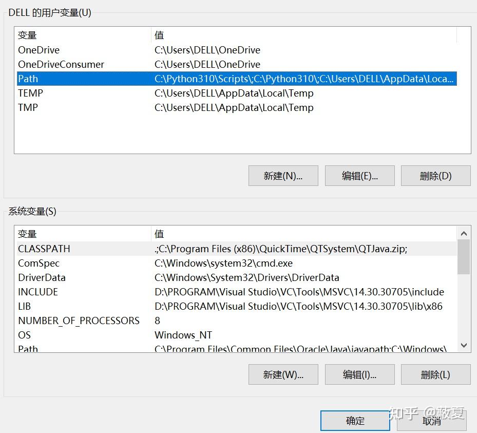Click the down arrow on system variables scrollbar
This screenshot has height=433, width=477.
(x=464, y=345)
